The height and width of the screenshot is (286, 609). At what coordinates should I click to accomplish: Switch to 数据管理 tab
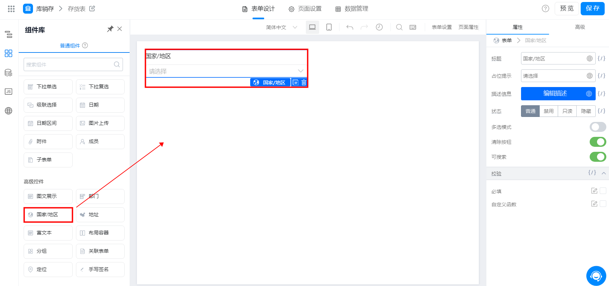click(352, 9)
